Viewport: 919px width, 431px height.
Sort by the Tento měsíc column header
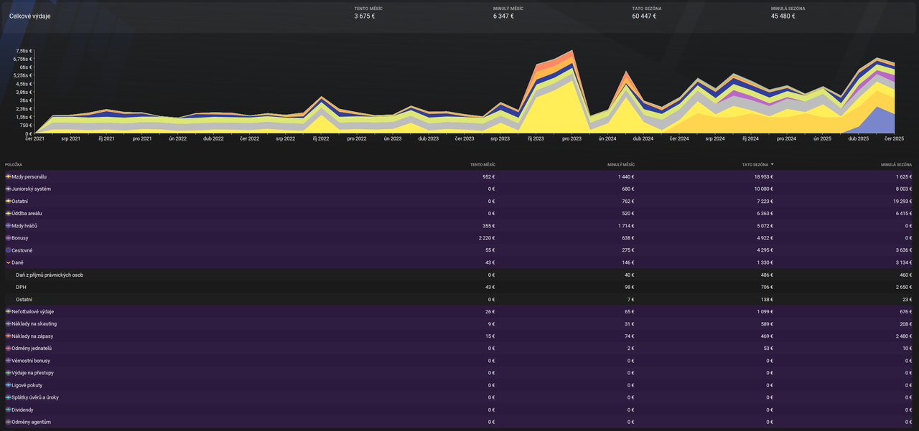[x=482, y=164]
